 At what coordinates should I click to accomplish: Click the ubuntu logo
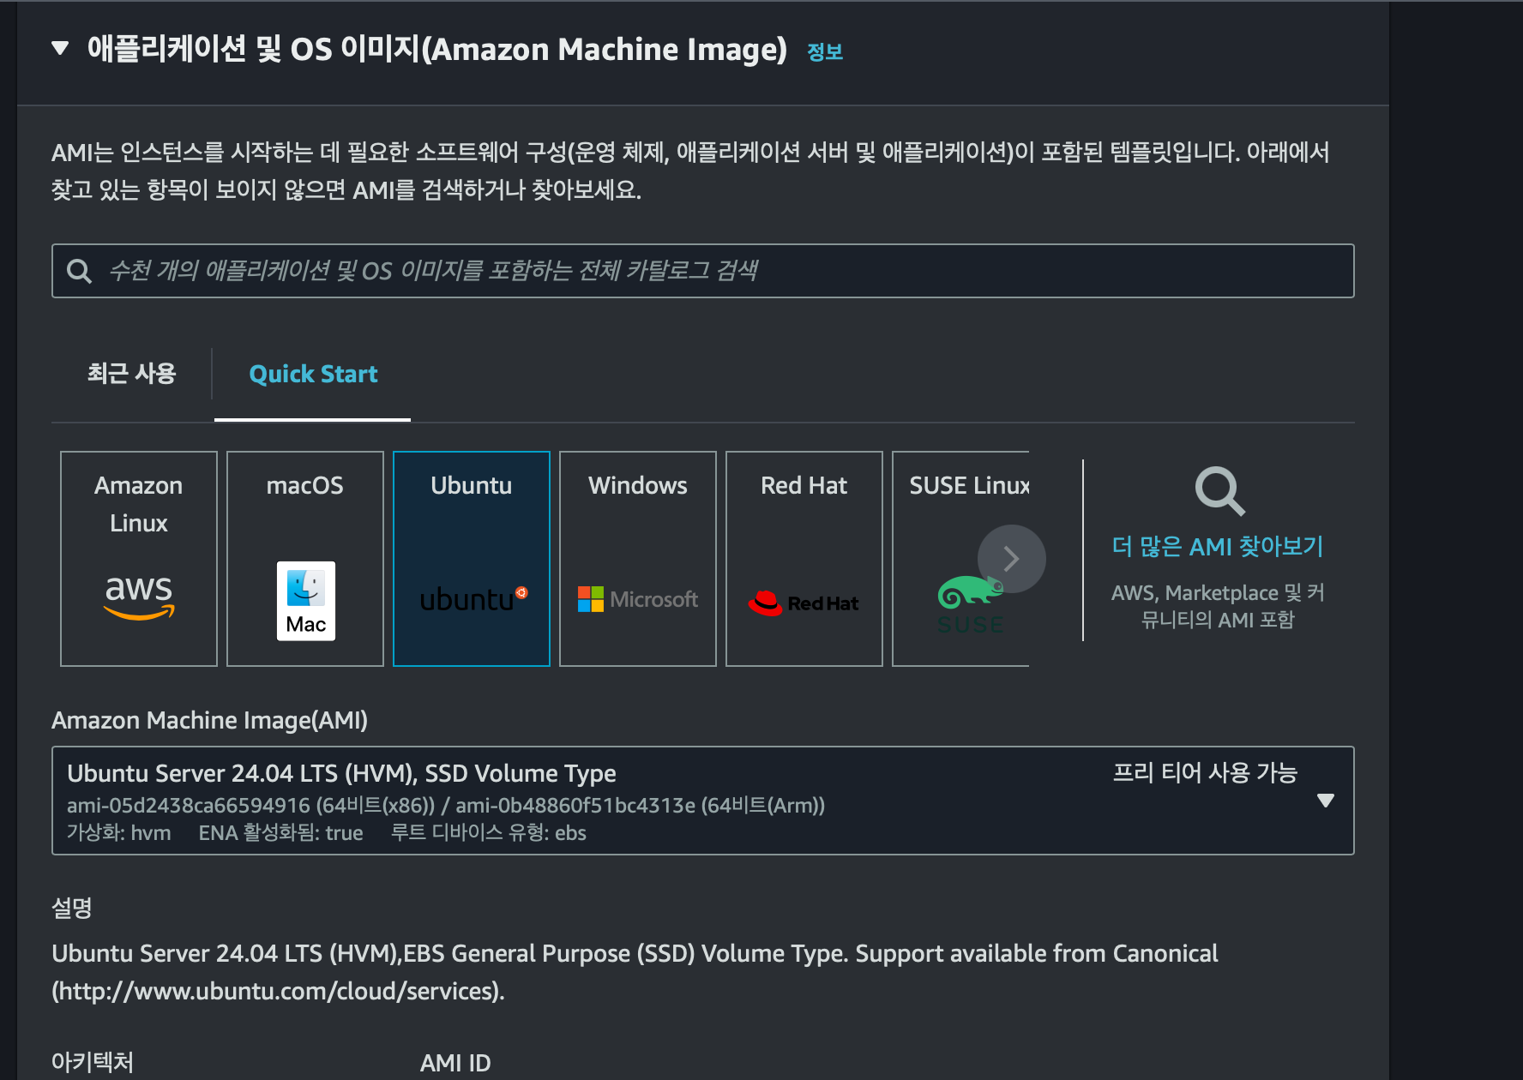click(x=473, y=599)
